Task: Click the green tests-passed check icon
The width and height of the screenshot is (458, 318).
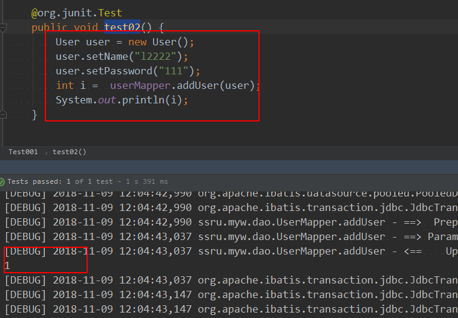Action: coord(2,182)
